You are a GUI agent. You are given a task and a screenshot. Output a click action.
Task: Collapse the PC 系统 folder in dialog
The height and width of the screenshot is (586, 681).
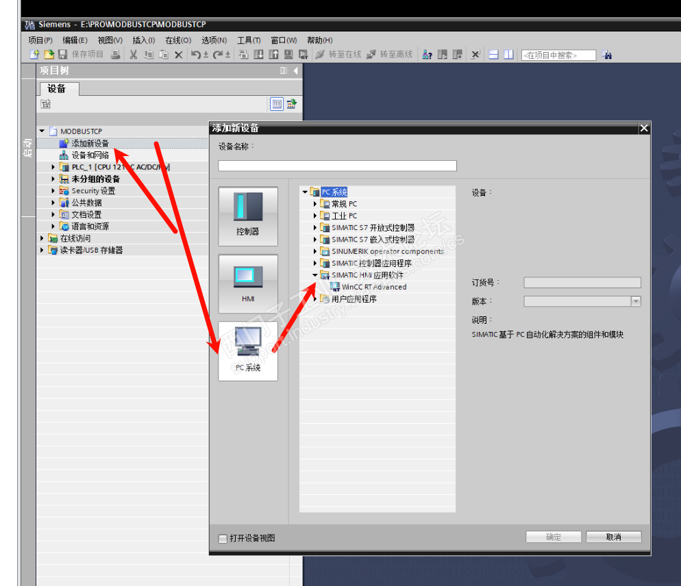[305, 192]
